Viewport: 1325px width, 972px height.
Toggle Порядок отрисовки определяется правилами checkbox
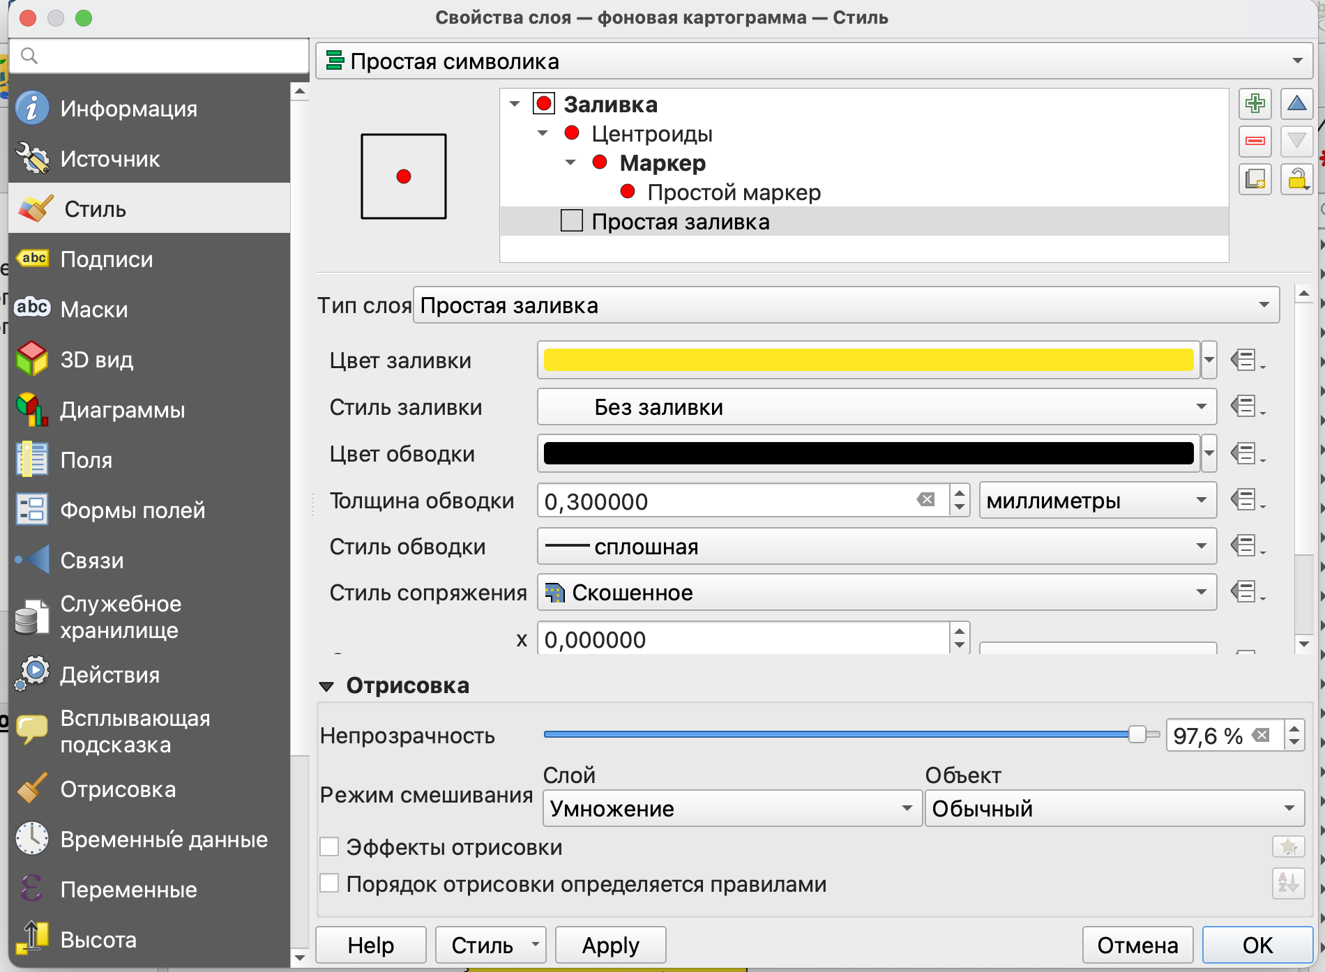329,883
